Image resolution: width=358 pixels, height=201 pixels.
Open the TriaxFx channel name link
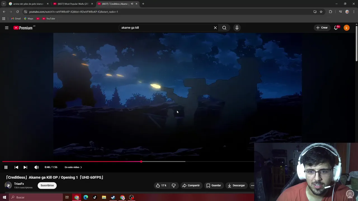click(19, 184)
